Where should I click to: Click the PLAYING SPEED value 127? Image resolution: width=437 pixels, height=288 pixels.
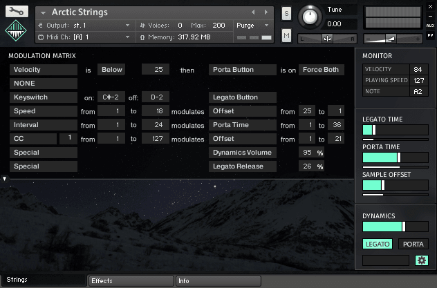point(418,80)
